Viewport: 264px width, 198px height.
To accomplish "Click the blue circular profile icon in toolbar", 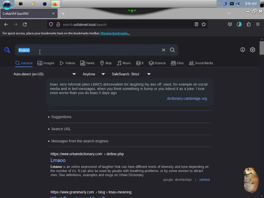I will coord(239,24).
